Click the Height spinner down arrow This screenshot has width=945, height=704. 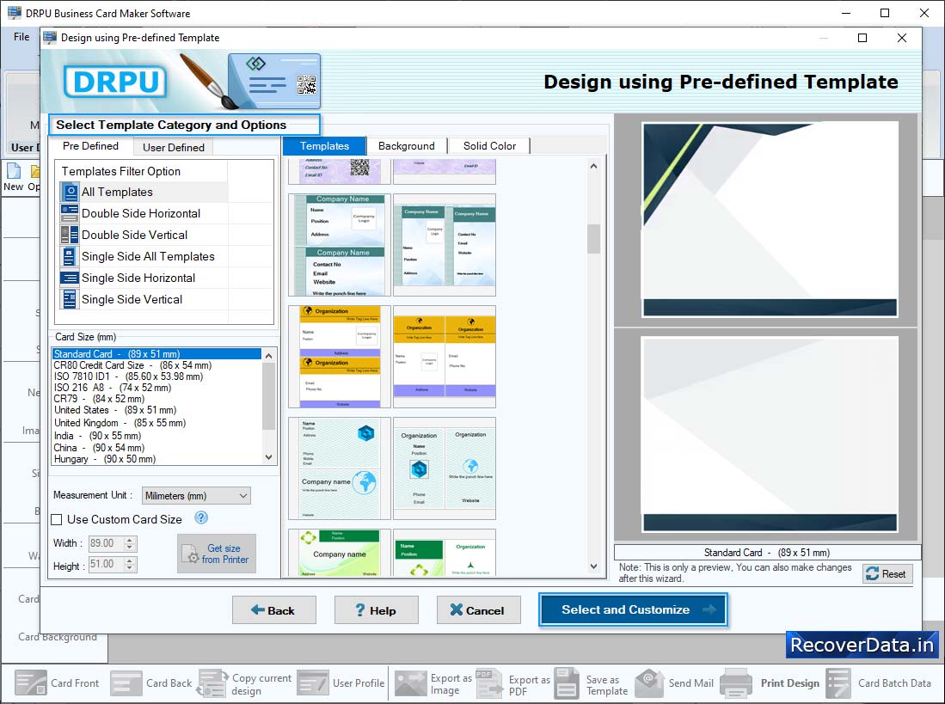(x=130, y=568)
